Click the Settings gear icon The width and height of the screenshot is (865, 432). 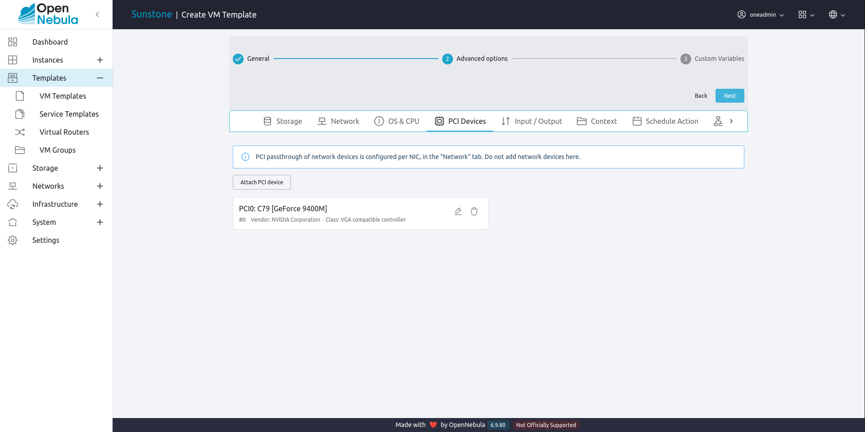(13, 240)
